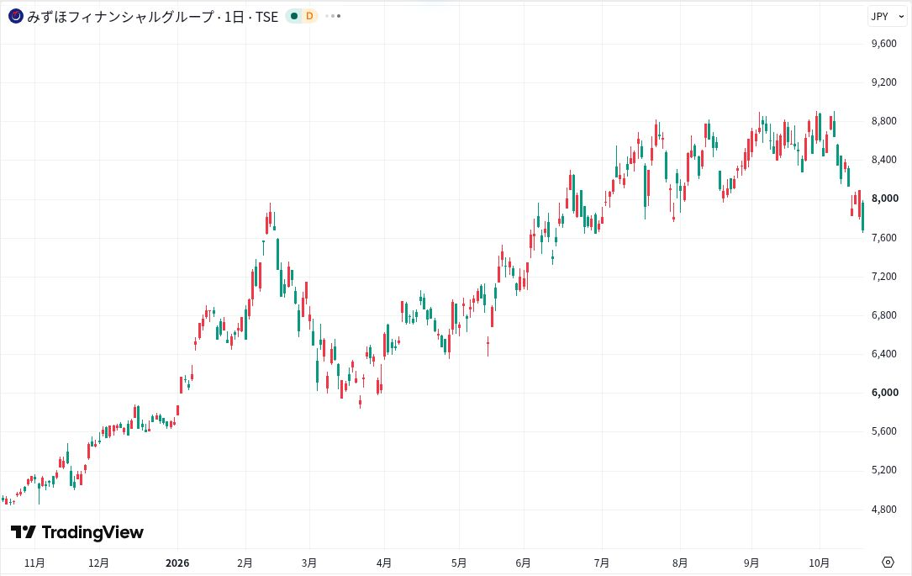This screenshot has width=912, height=576.
Task: Click the 11月 label on time axis
Action: click(x=35, y=563)
